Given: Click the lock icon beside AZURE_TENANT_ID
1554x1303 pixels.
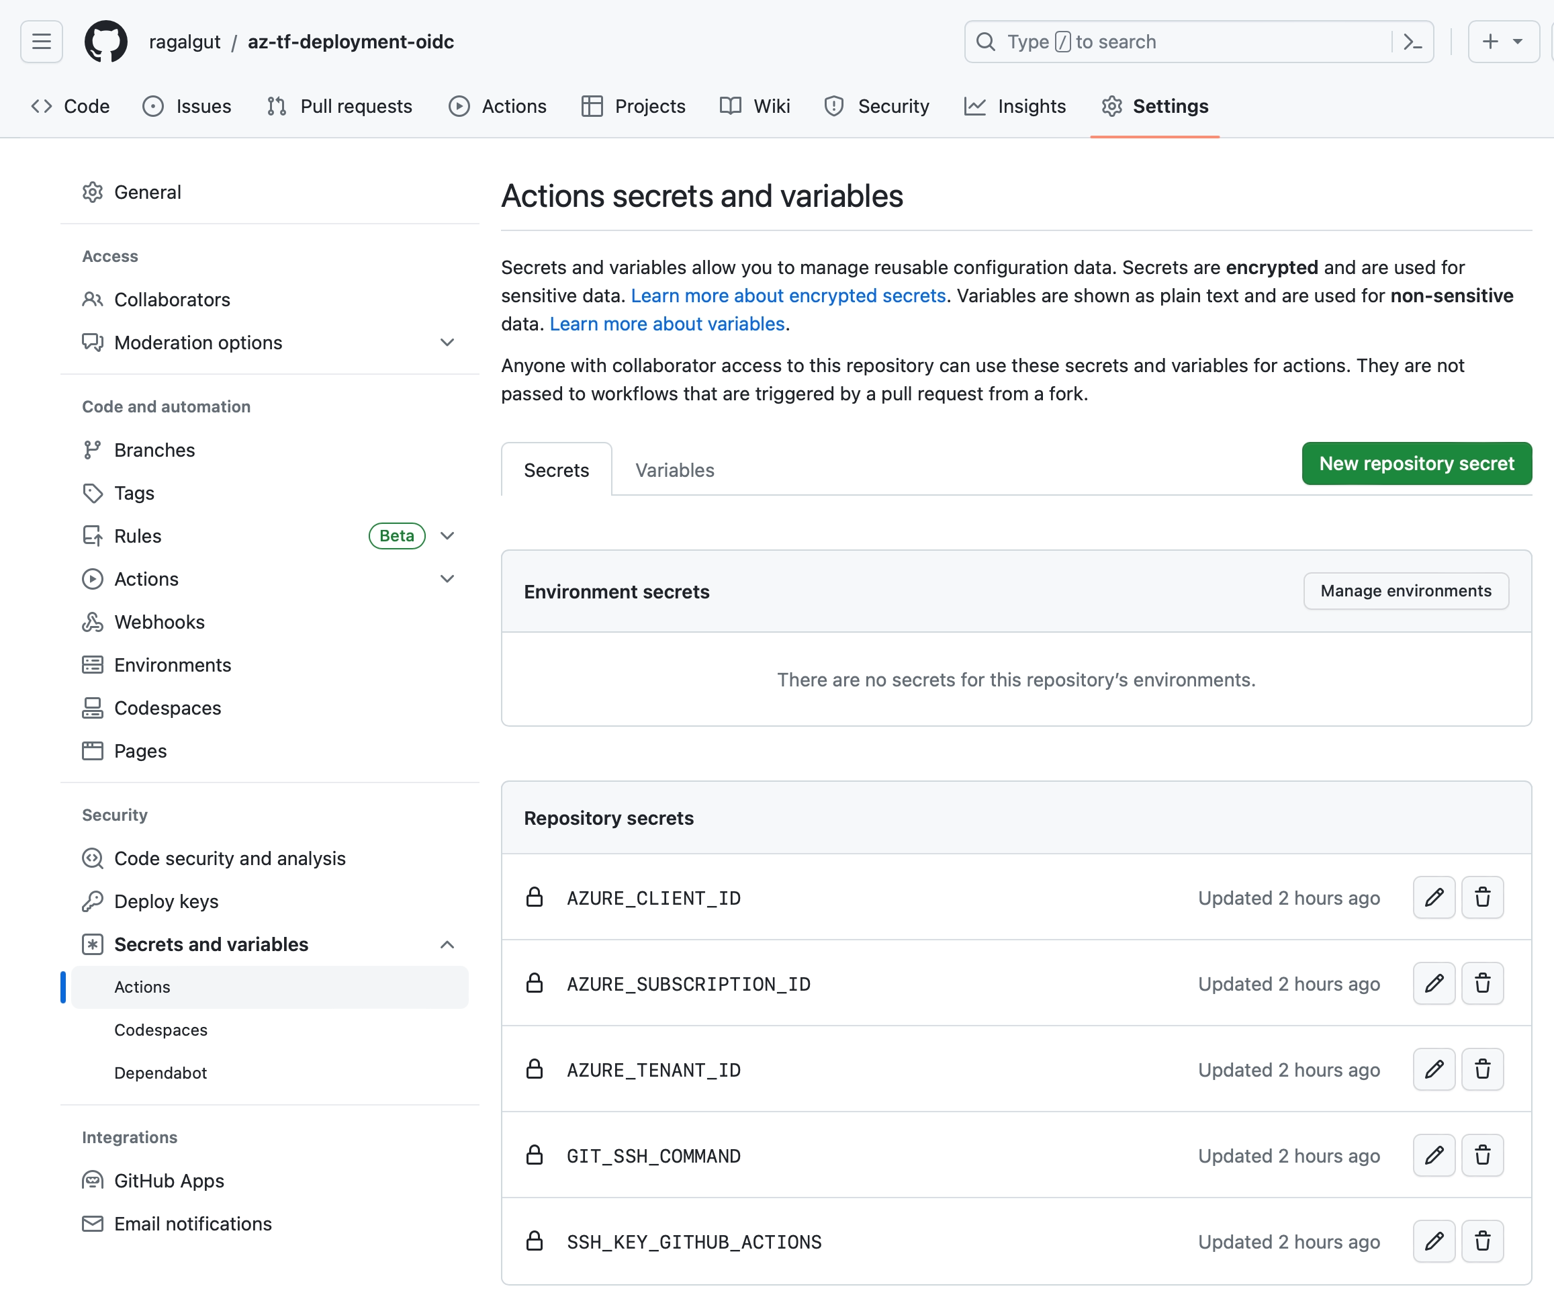Looking at the screenshot, I should pos(535,1069).
